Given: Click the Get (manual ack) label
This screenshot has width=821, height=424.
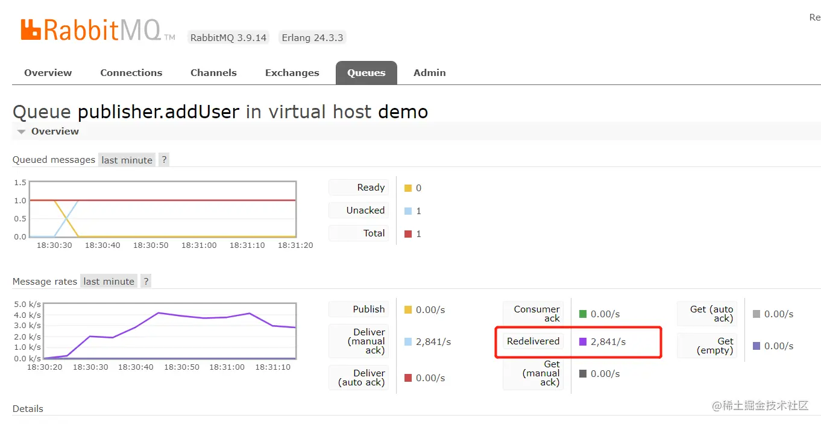Looking at the screenshot, I should 533,373.
